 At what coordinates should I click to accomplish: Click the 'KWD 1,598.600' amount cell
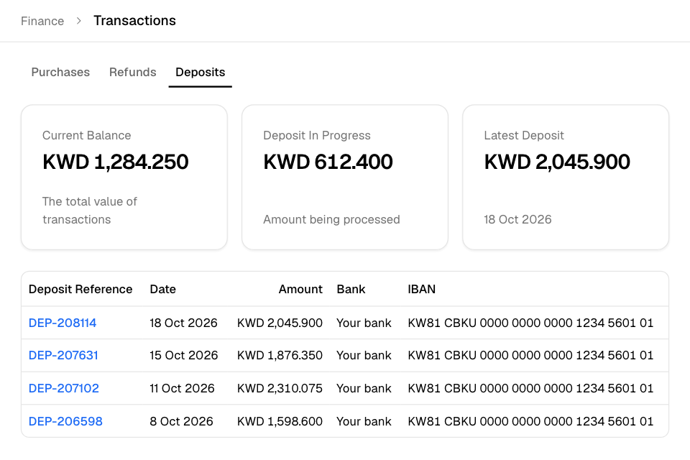click(280, 421)
